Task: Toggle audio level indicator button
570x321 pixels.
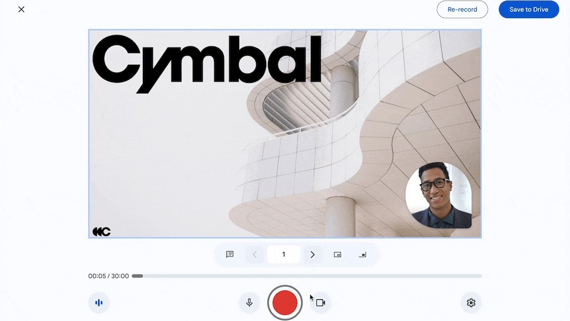Action: 99,302
